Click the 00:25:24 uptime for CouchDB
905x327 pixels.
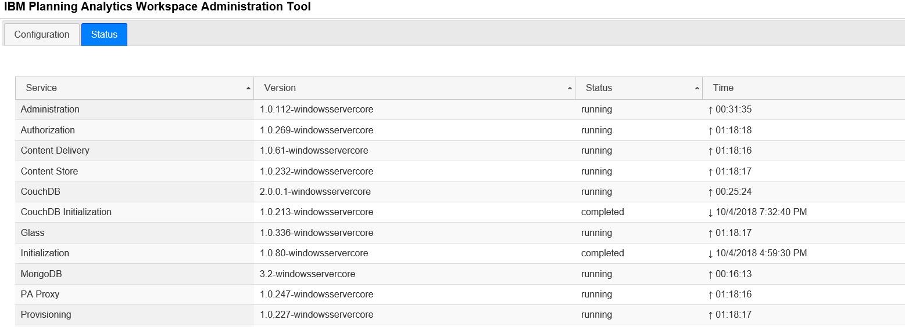[x=734, y=192]
